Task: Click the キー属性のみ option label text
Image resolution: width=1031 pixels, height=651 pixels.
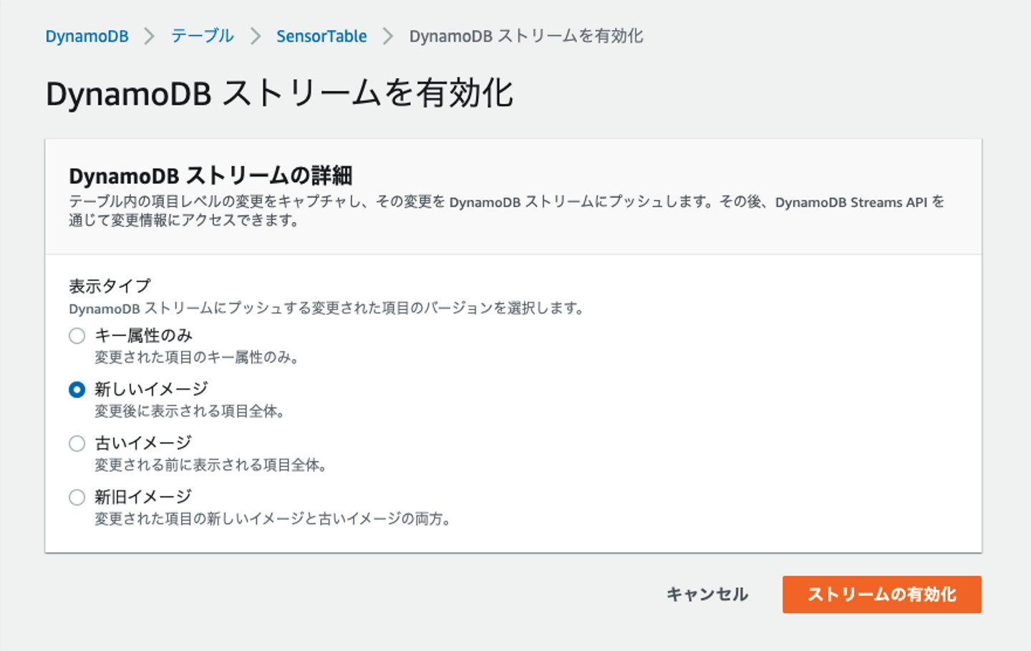Action: pyautogui.click(x=143, y=335)
